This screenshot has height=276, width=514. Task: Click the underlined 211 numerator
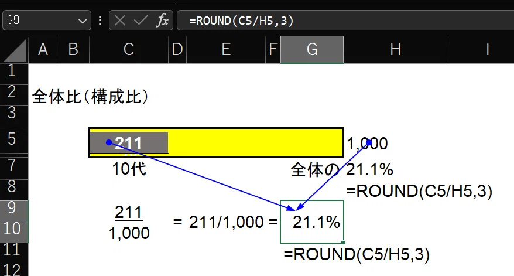pyautogui.click(x=129, y=212)
